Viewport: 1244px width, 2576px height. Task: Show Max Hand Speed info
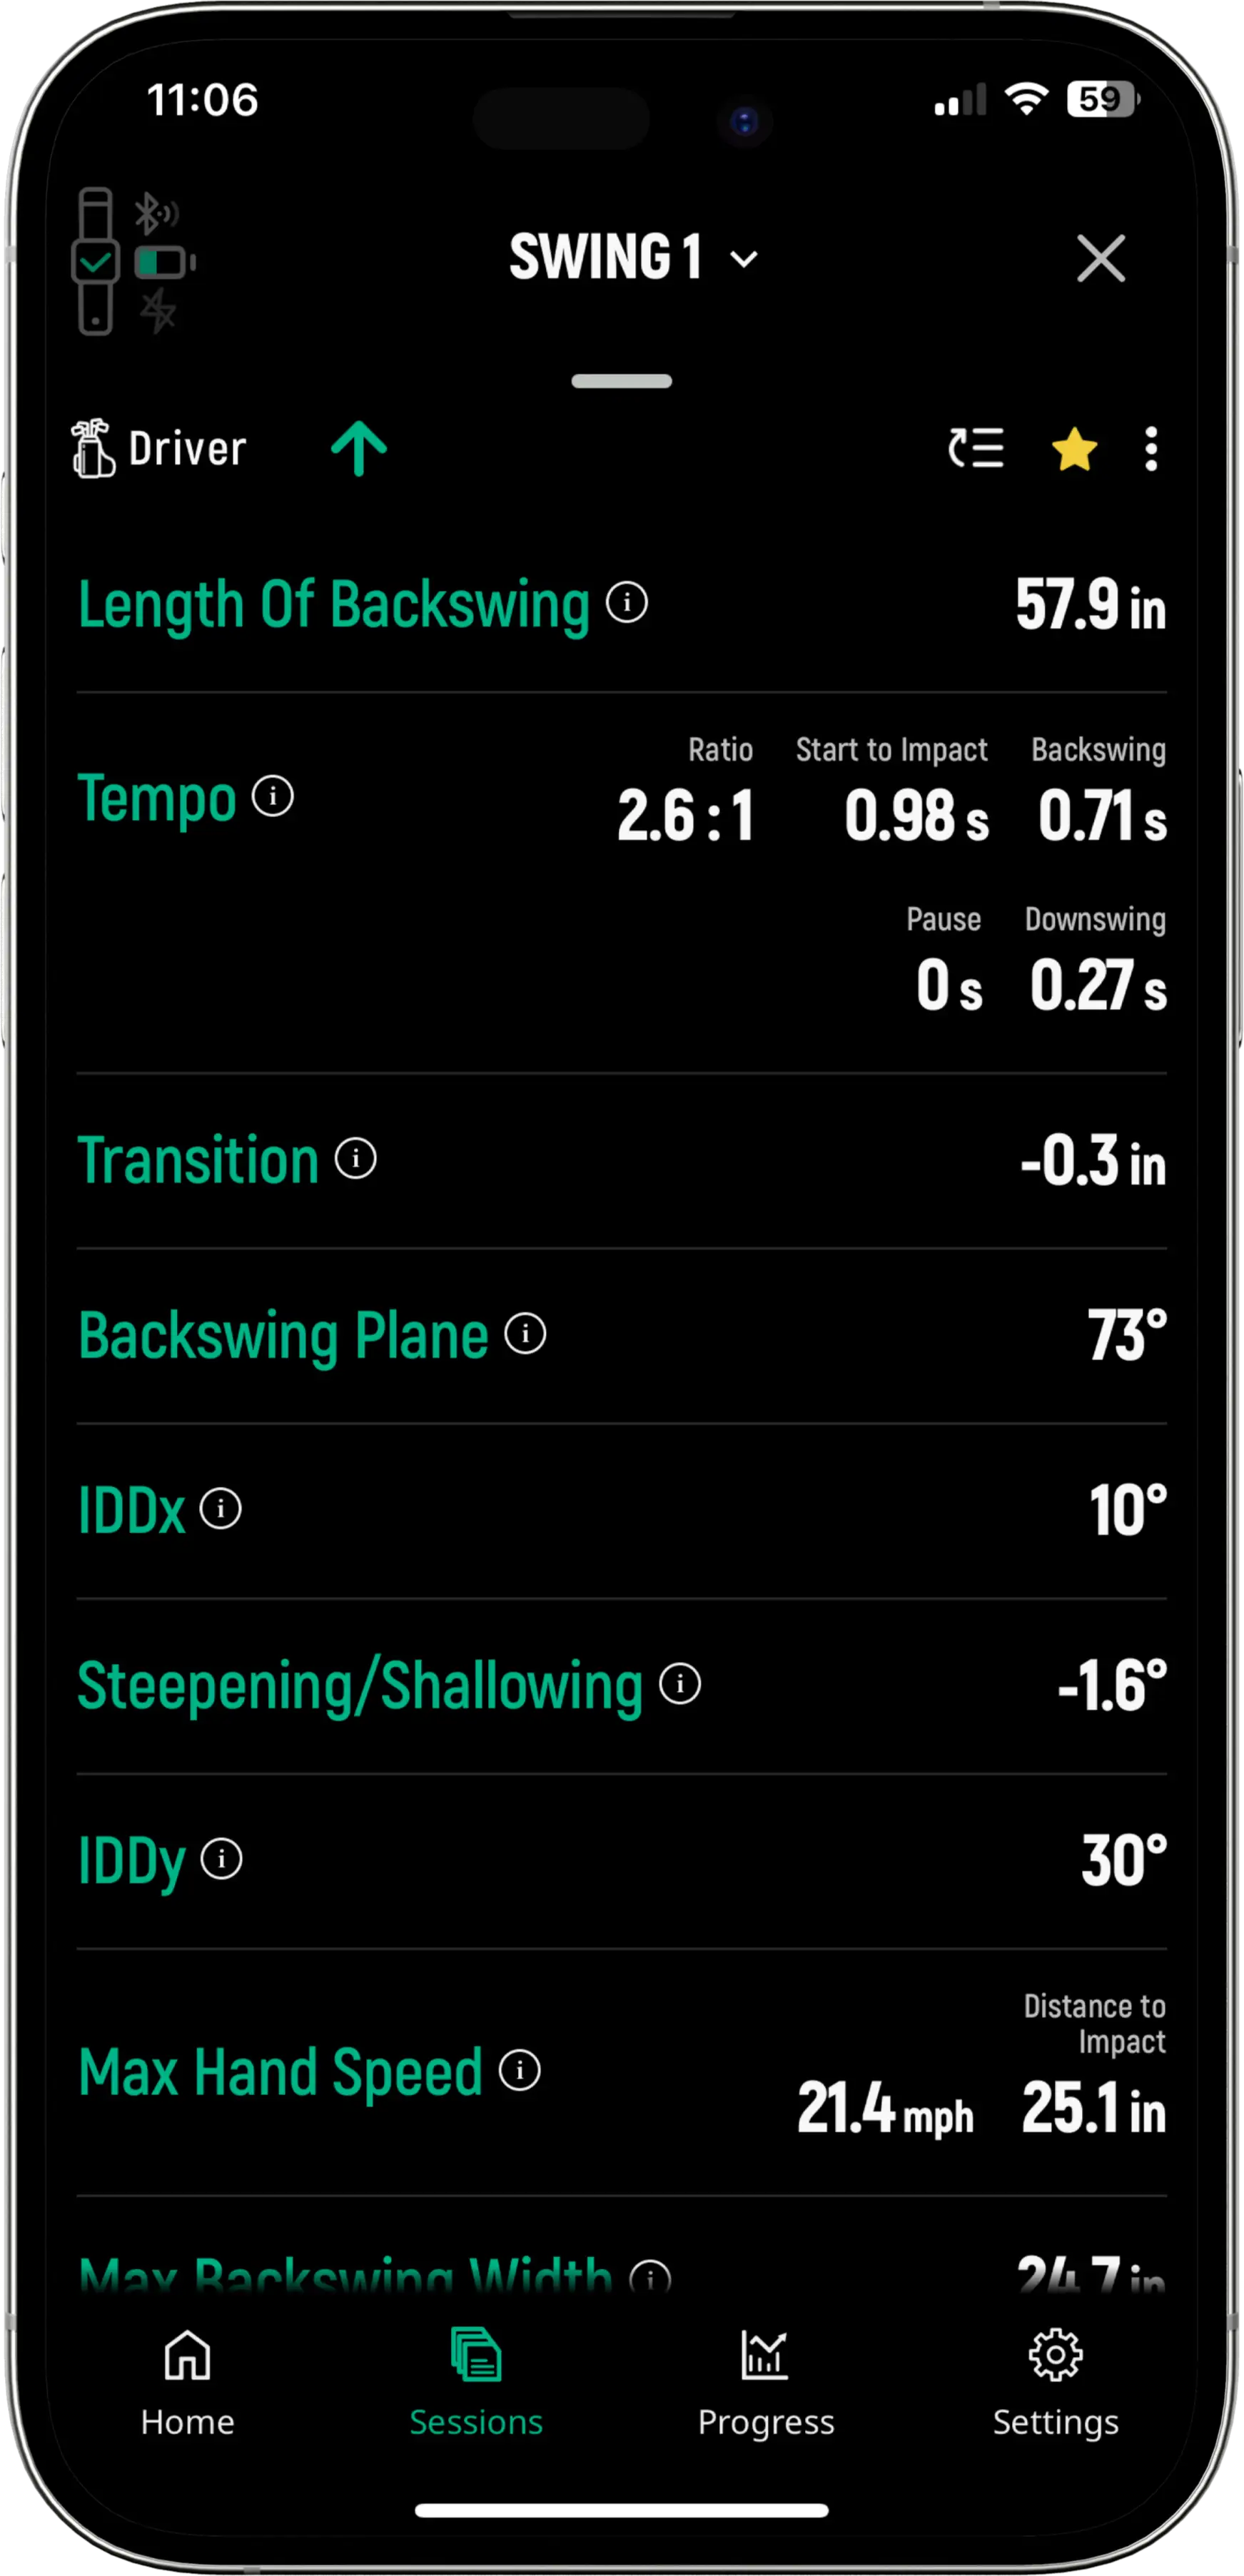click(x=520, y=2070)
